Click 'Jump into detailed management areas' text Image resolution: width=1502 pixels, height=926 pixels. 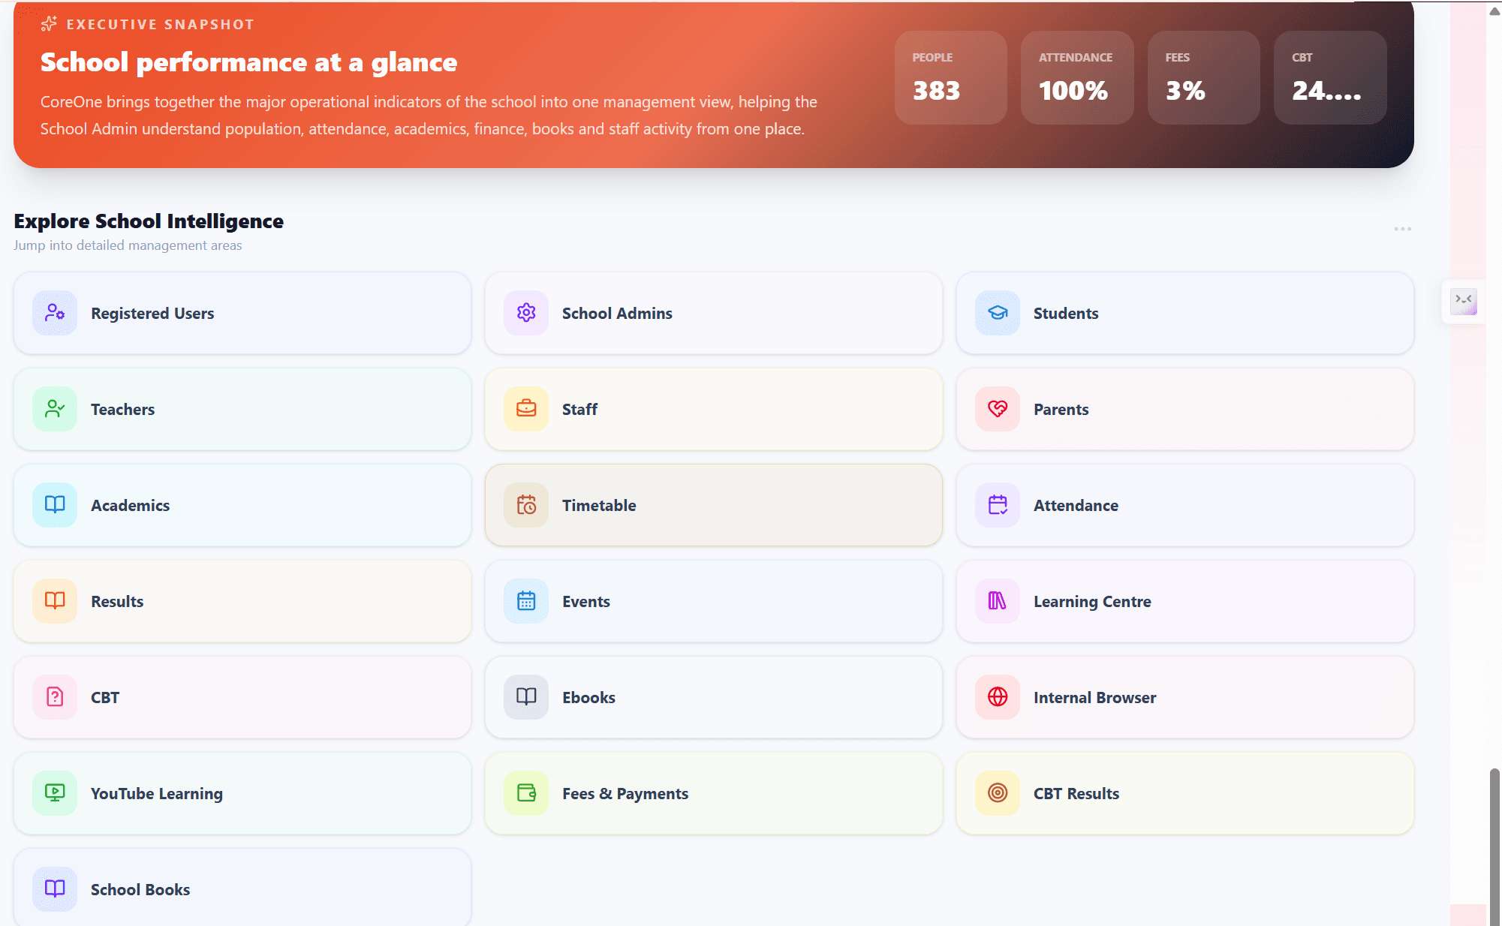[x=128, y=245]
